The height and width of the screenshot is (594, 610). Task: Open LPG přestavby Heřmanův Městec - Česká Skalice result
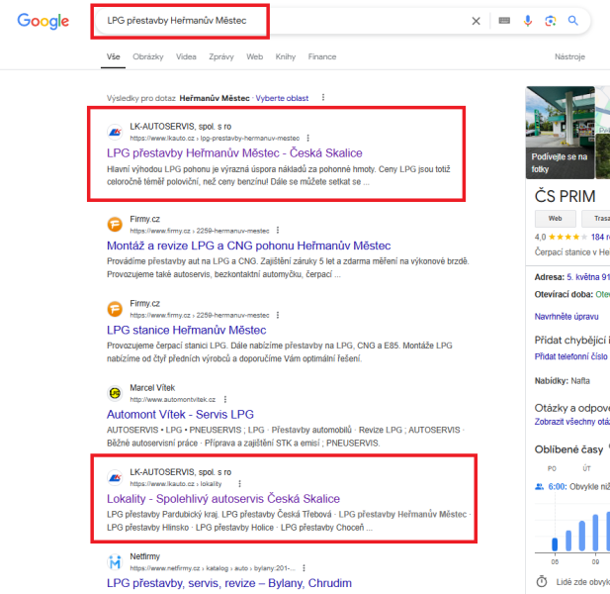click(x=234, y=153)
